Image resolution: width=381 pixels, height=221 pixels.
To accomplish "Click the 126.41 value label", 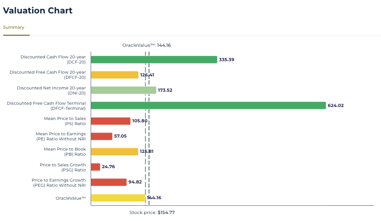I will 147,75.
